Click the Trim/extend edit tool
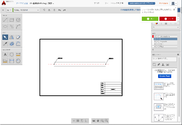Image resolution: width=182 pixels, height=125 pixels. pyautogui.click(x=18, y=44)
